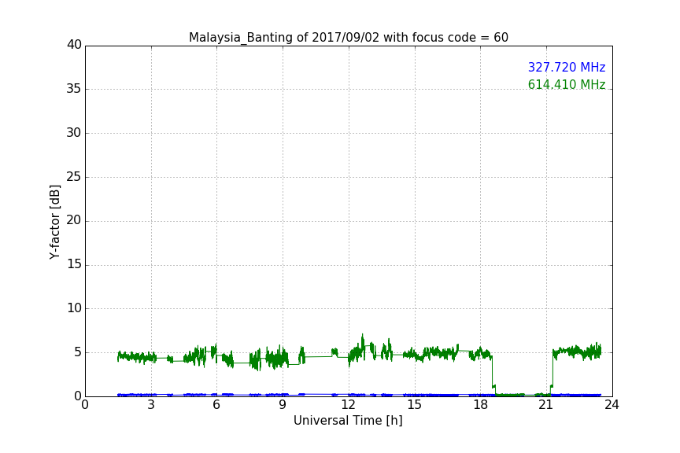680x453 pixels.
Task: Click the x-axis tick label '12'
Action: 349,405
